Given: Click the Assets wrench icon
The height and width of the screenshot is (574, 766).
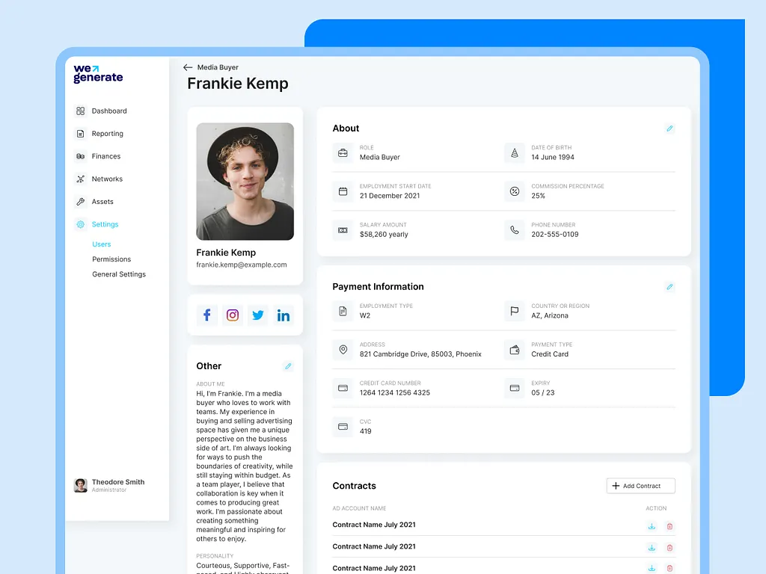Looking at the screenshot, I should [81, 202].
